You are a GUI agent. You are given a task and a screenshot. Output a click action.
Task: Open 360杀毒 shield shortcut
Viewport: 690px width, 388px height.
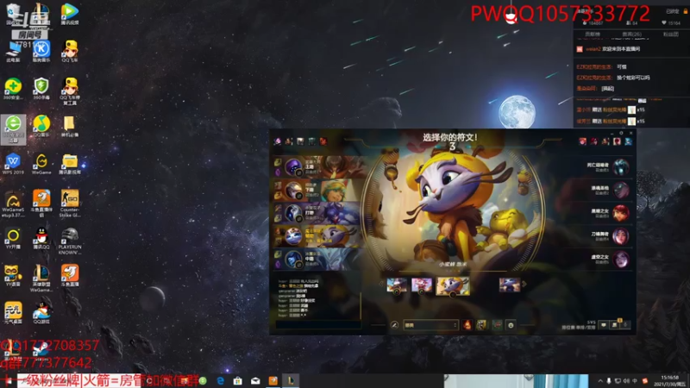(x=41, y=89)
